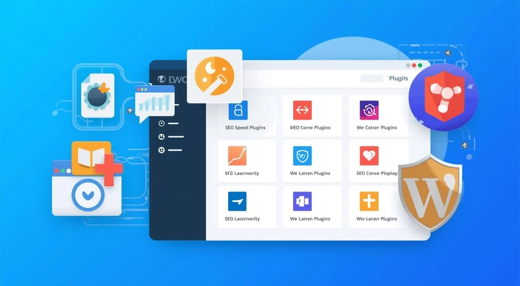Open the red shield badge in the blue circle
The height and width of the screenshot is (286, 520).
(444, 97)
